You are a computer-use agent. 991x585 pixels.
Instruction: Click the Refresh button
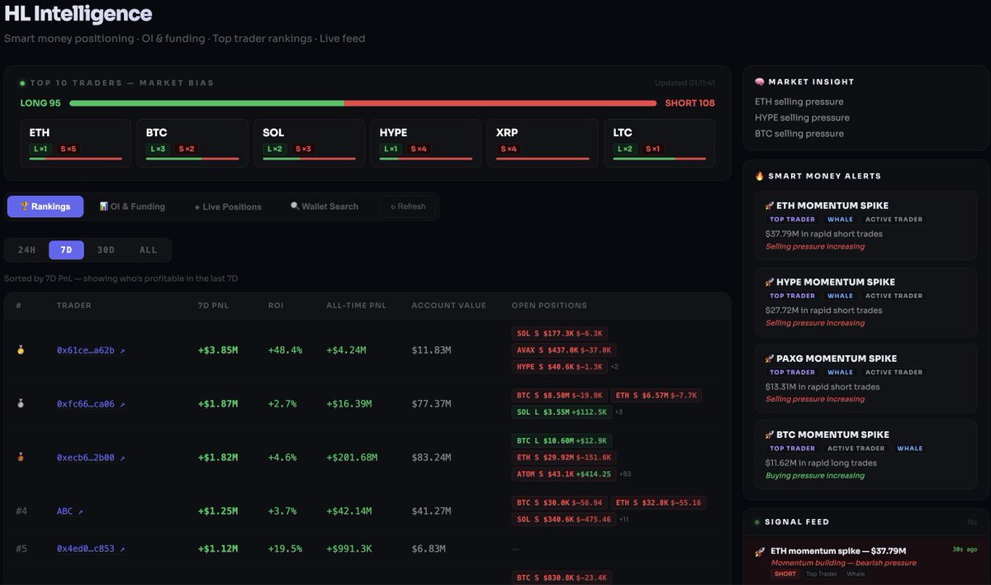[x=408, y=207]
